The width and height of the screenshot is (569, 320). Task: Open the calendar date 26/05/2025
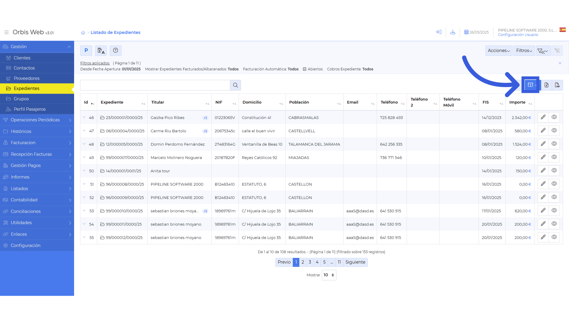[477, 32]
